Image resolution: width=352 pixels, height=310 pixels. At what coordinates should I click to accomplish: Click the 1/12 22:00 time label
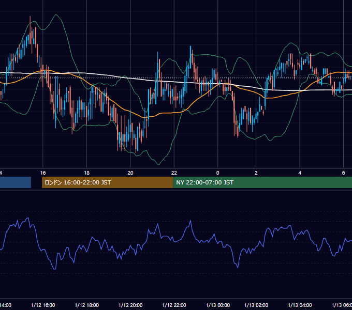174,305
